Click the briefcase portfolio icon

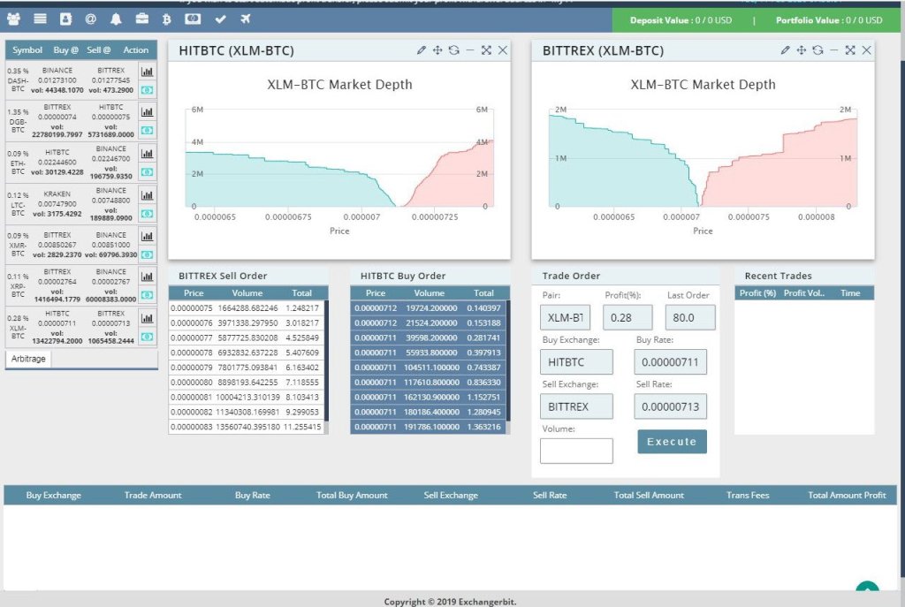pyautogui.click(x=141, y=19)
